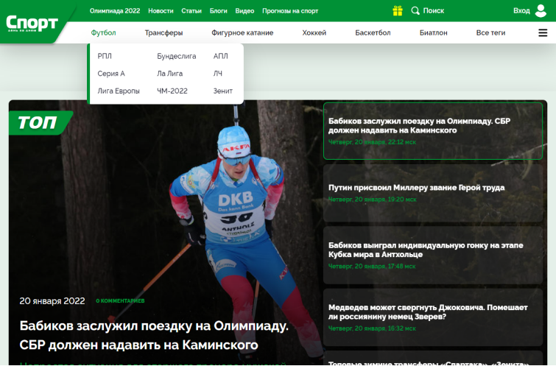The width and height of the screenshot is (556, 366).
Task: Open the hamburger menu icon
Action: tap(543, 33)
